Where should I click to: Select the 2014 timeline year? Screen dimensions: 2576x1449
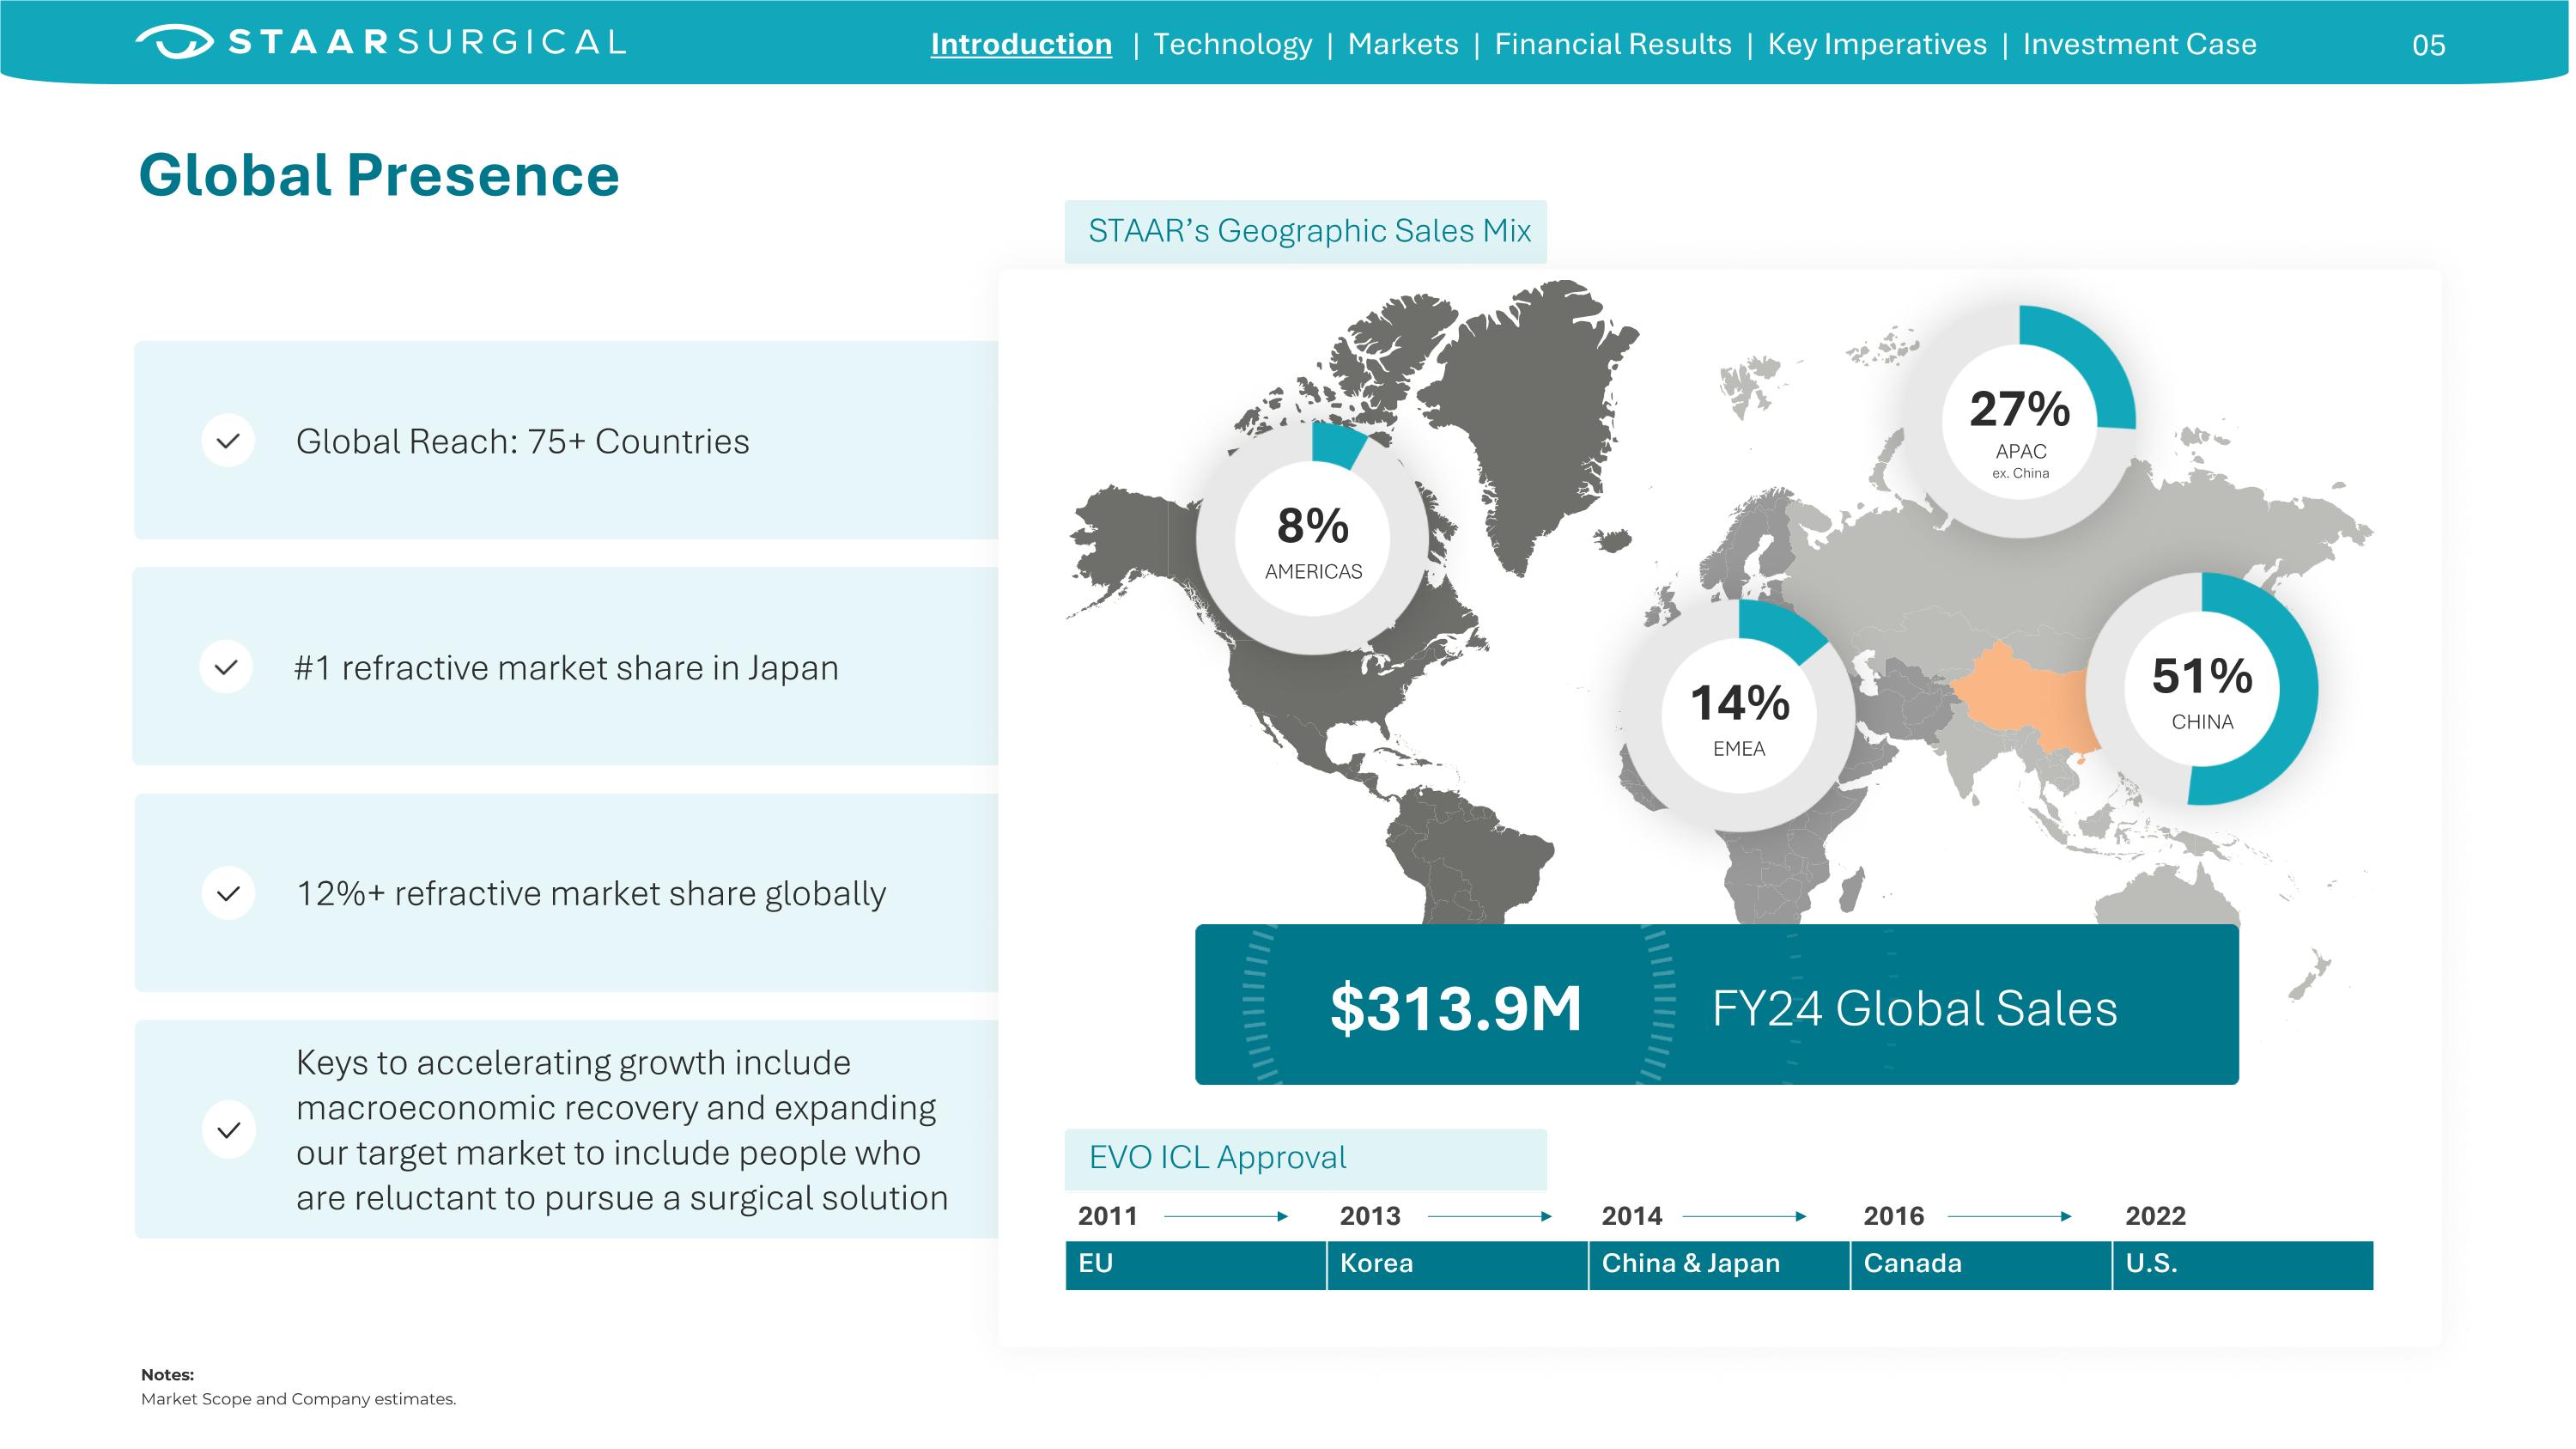point(1632,1216)
